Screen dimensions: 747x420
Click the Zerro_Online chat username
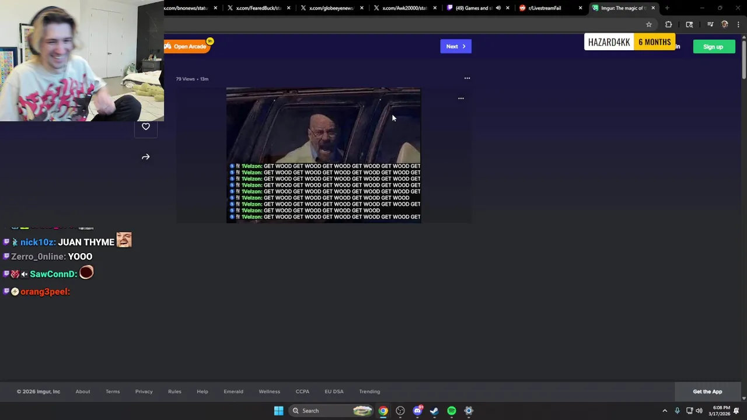click(38, 257)
